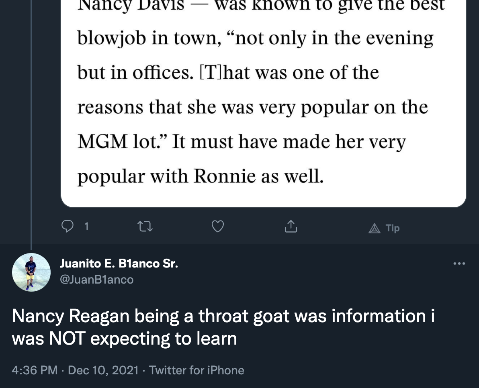Click the Tip label text
Screen dimensions: 479x388
[393, 228]
